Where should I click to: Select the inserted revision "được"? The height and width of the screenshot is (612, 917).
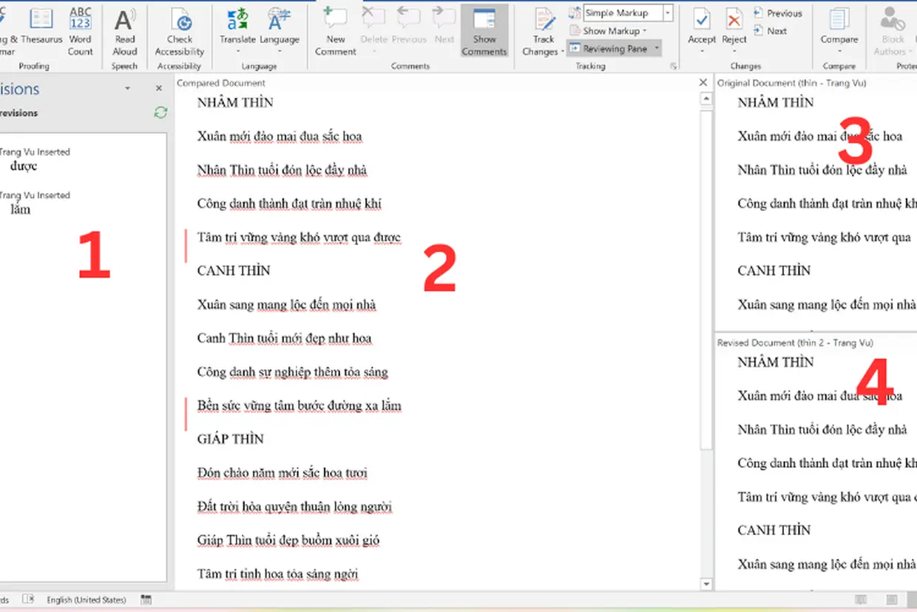(x=24, y=166)
